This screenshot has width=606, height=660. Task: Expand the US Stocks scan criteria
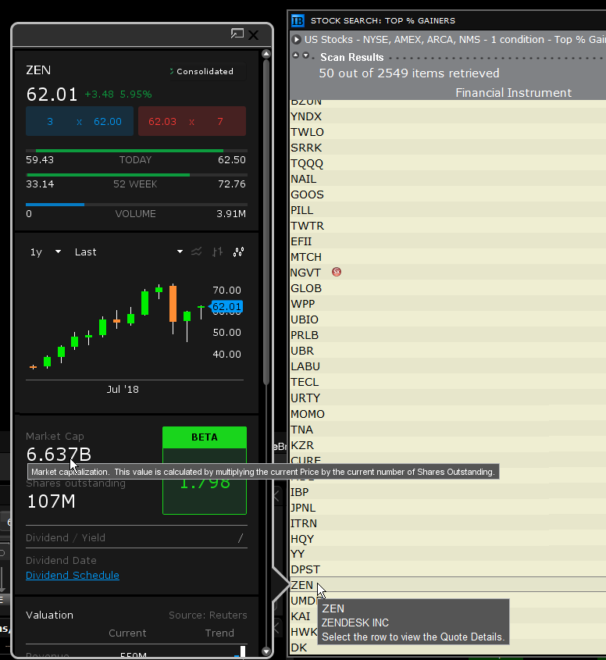pos(297,39)
